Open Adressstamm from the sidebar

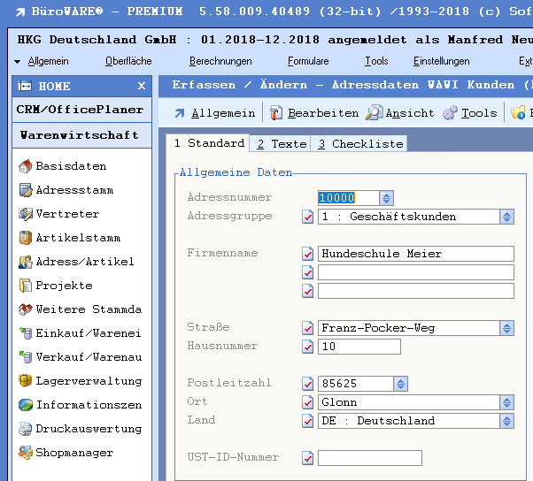point(74,190)
